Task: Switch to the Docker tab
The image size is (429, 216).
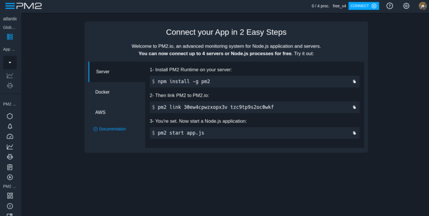Action: point(117,92)
